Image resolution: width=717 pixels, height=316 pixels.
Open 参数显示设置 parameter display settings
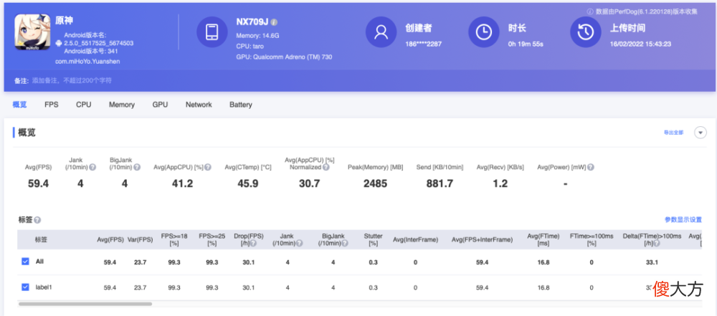[683, 219]
